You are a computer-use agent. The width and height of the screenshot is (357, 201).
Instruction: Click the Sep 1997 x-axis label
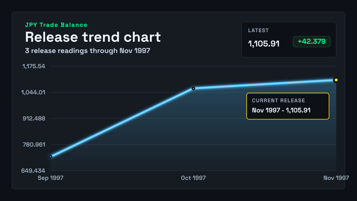(x=51, y=178)
